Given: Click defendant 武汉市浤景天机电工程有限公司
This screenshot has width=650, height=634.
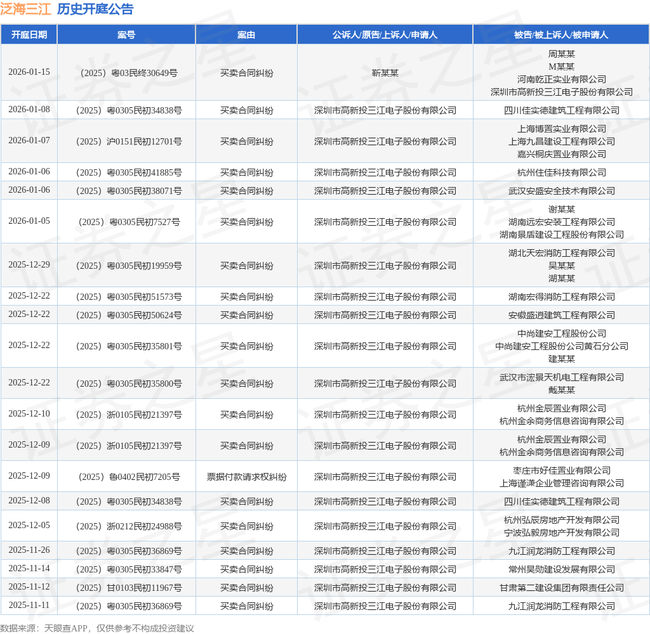Looking at the screenshot, I should click(x=561, y=377).
